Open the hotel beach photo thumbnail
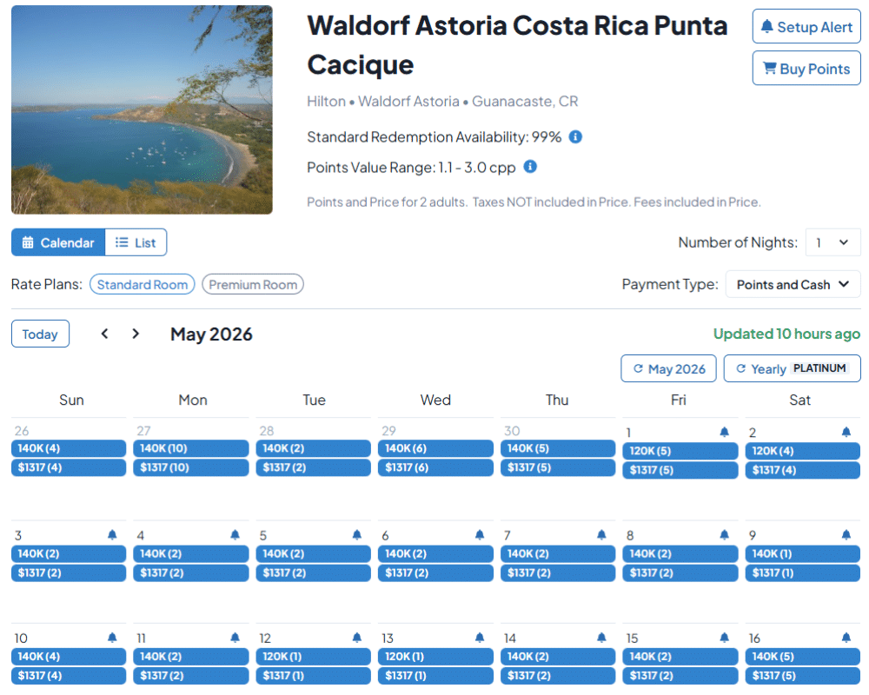 click(x=142, y=110)
